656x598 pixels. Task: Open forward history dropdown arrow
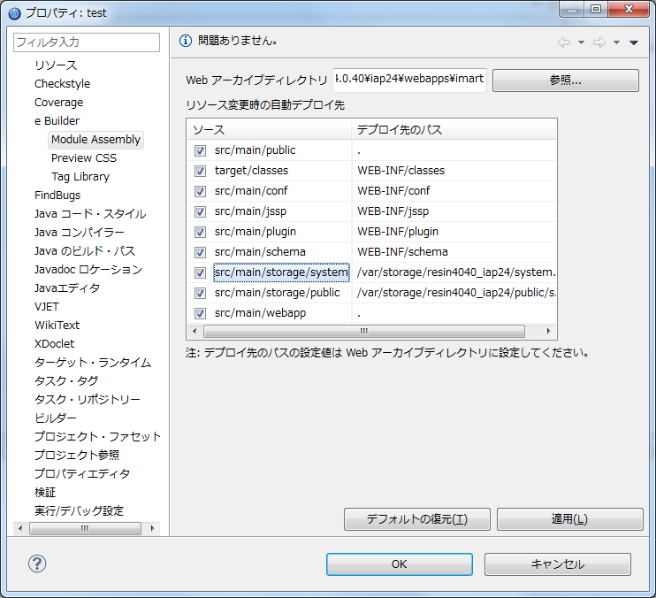pyautogui.click(x=616, y=42)
